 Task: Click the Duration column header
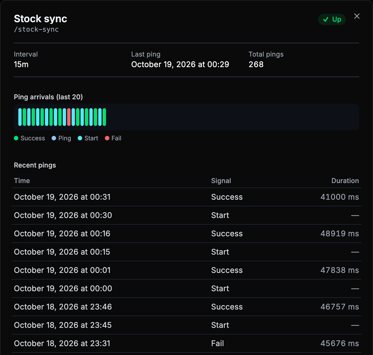[x=345, y=181]
